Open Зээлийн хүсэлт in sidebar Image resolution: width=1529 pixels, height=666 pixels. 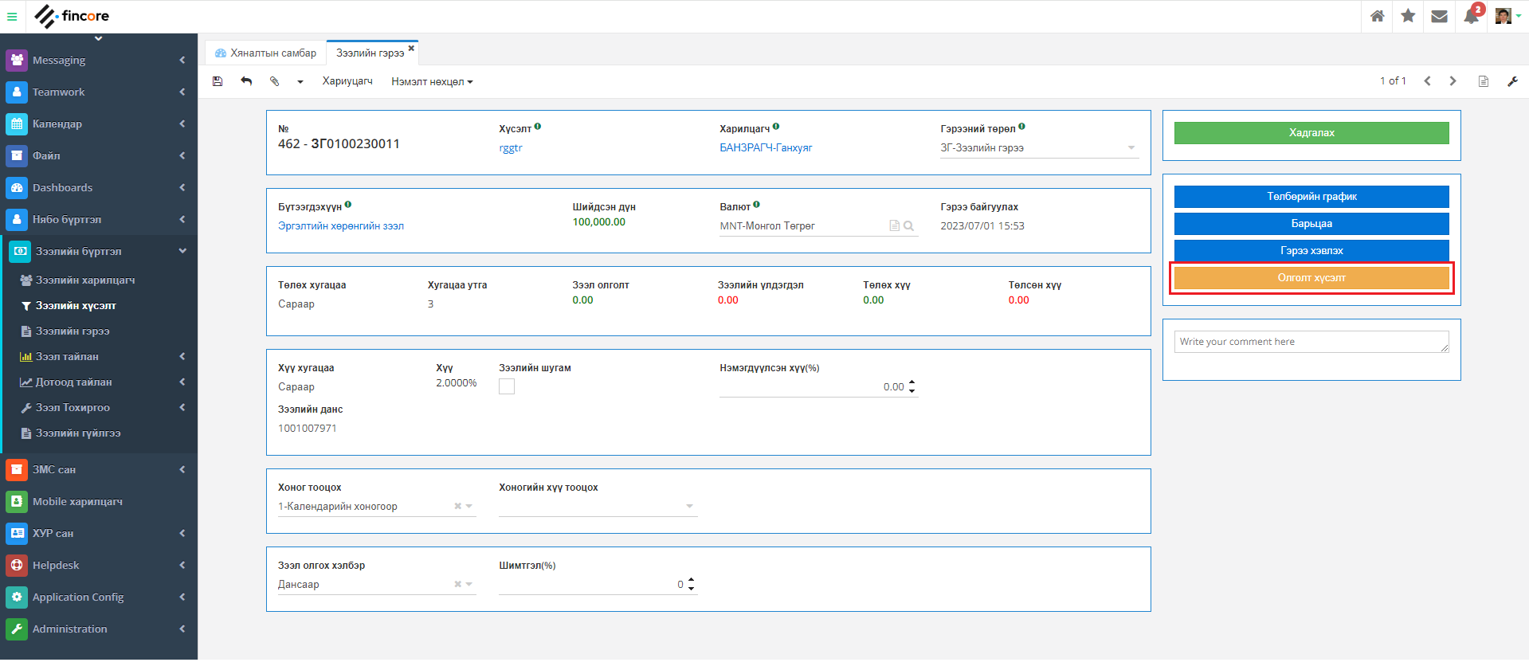pyautogui.click(x=76, y=306)
